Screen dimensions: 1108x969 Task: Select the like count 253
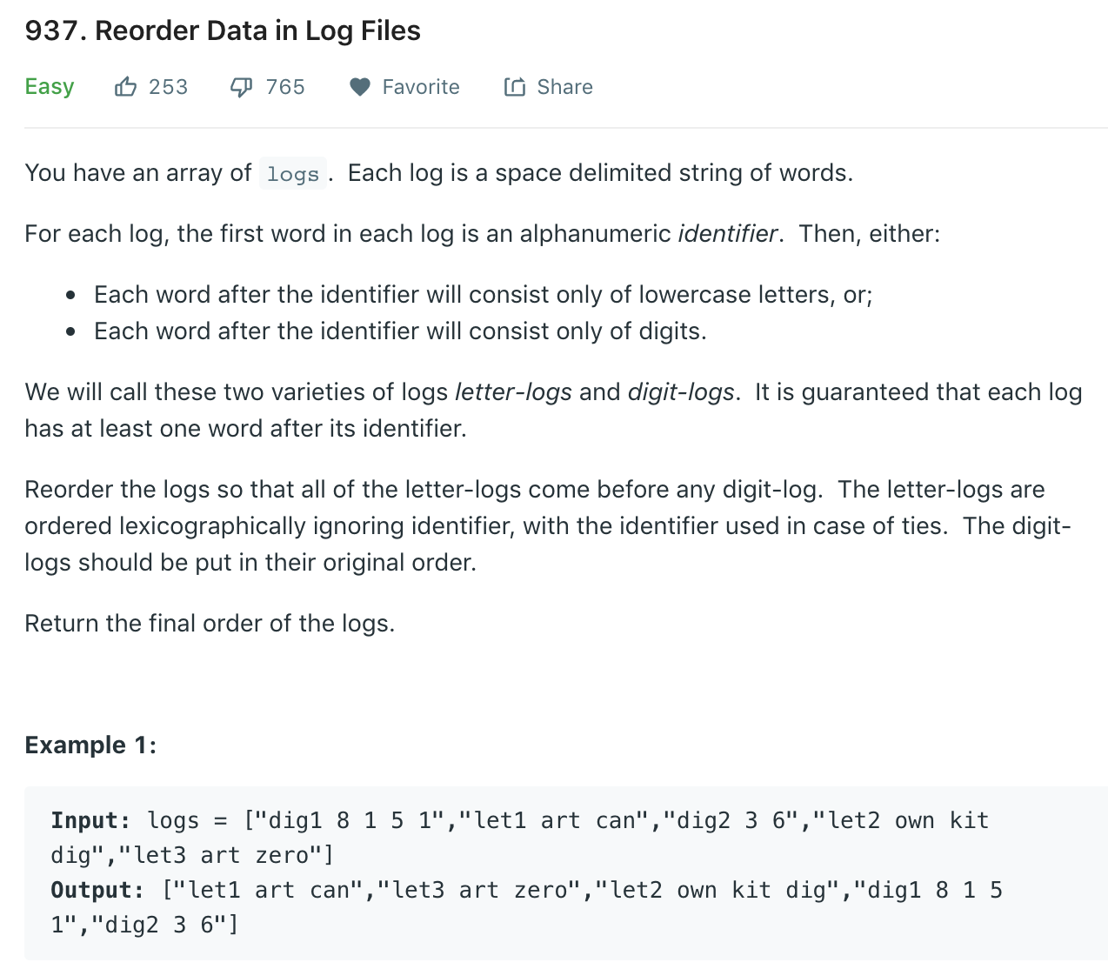(168, 86)
